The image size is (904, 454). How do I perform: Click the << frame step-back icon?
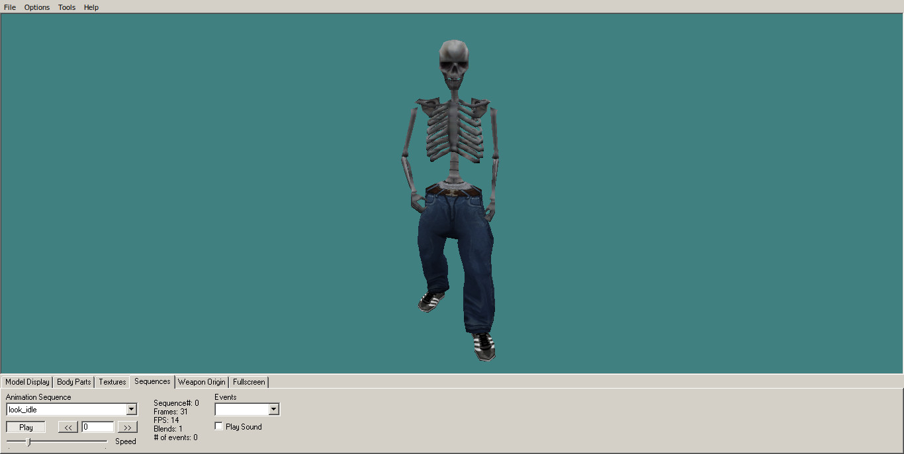click(67, 426)
